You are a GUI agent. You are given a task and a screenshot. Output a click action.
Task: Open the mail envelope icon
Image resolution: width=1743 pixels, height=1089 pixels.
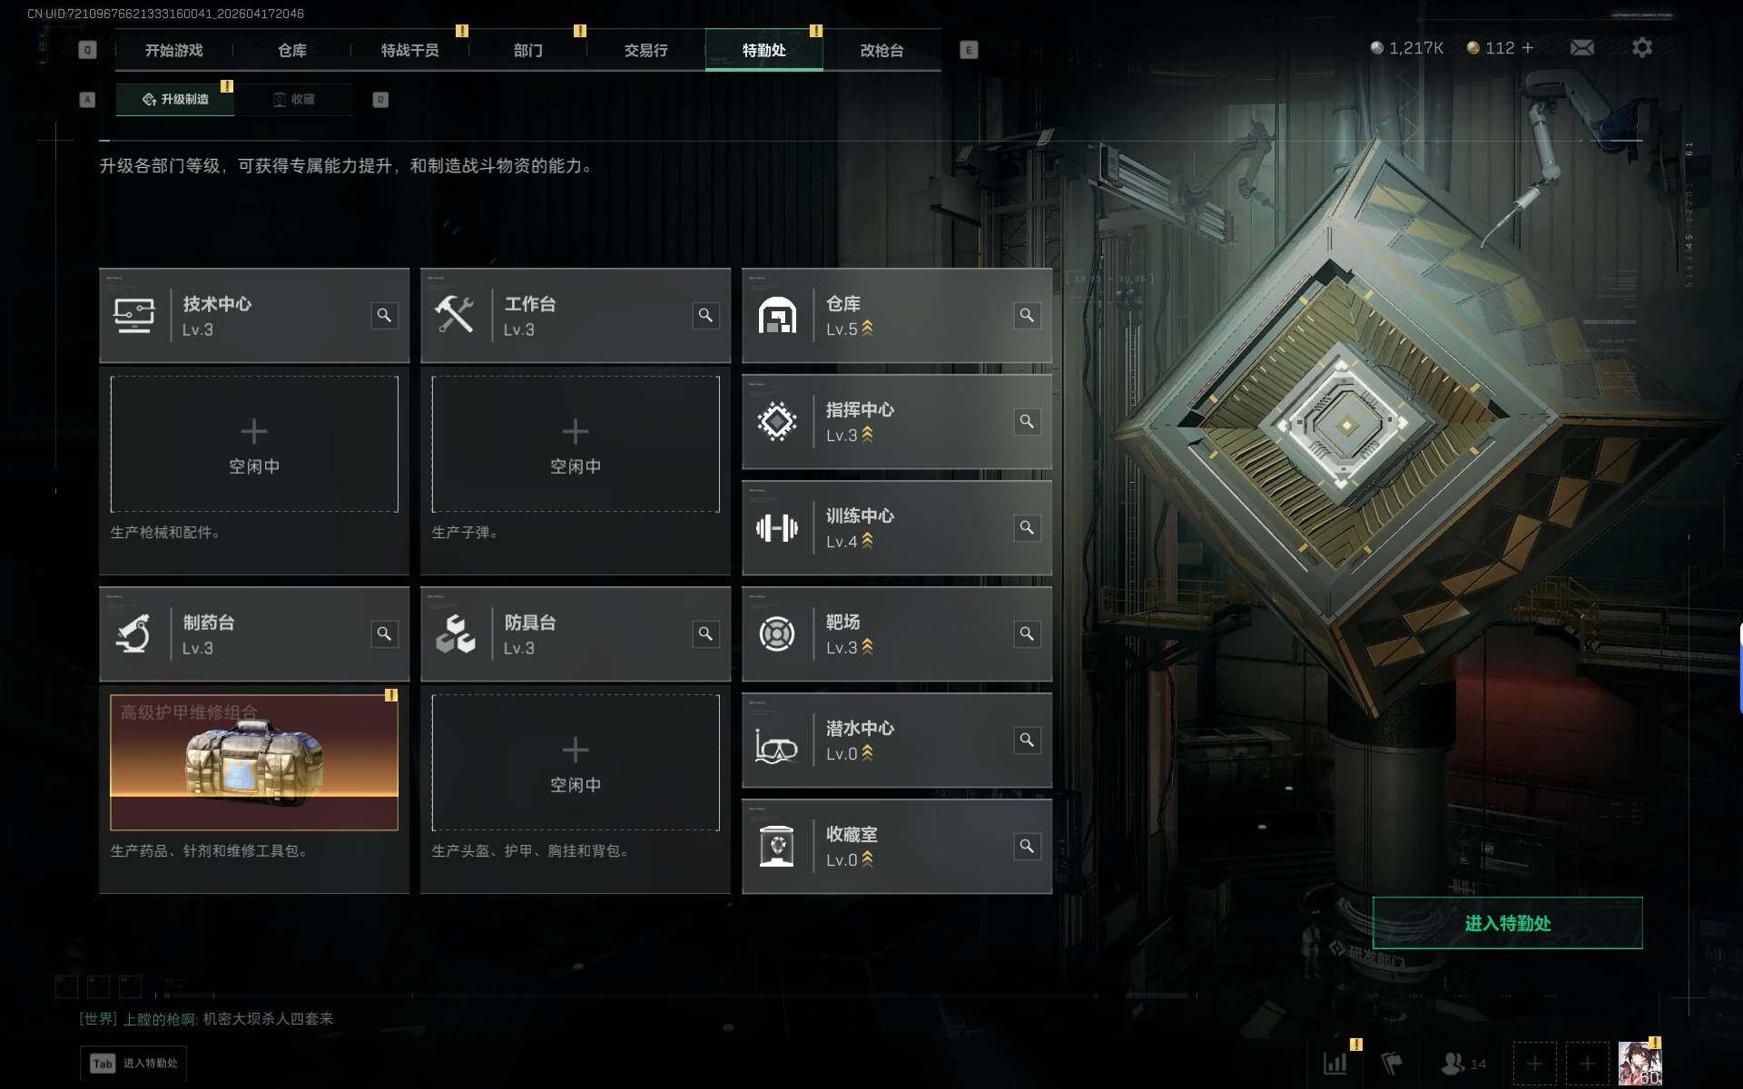point(1581,47)
